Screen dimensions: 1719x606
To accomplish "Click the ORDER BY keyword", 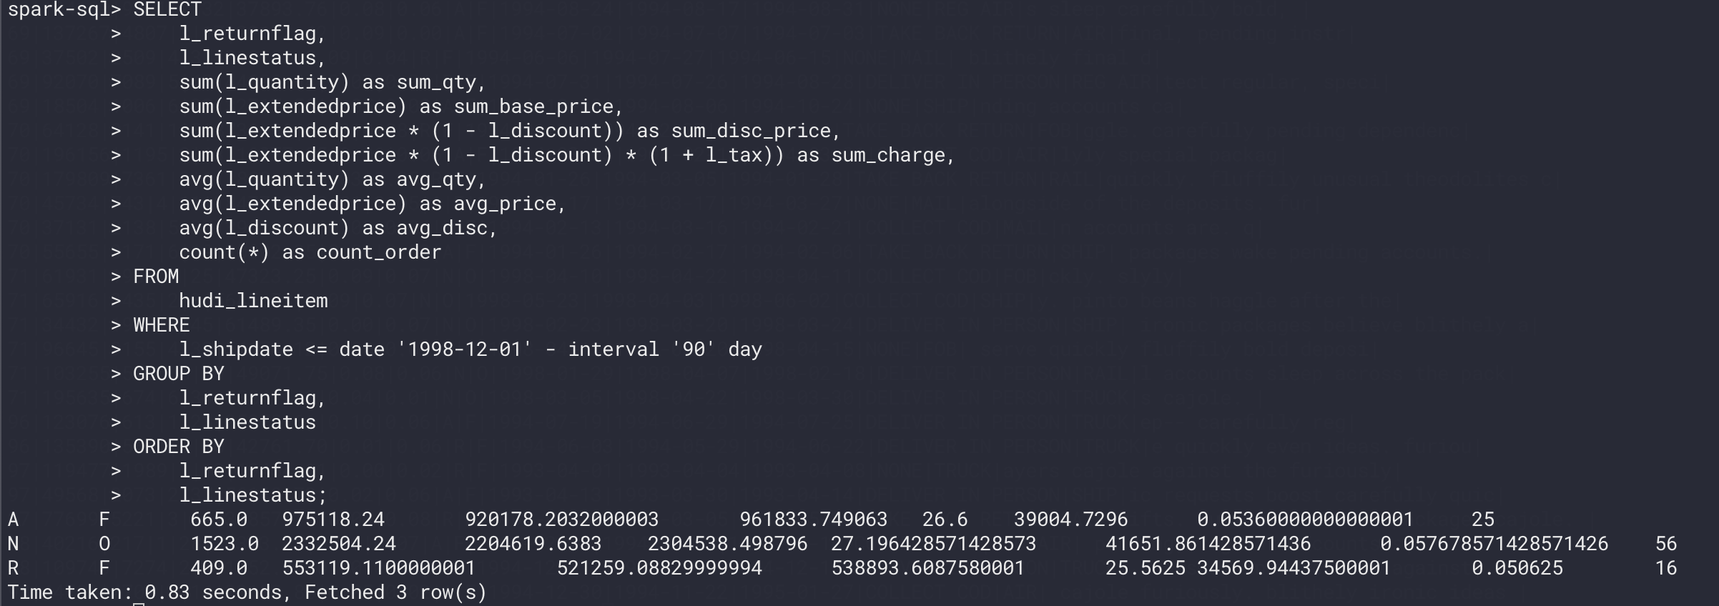I will pyautogui.click(x=179, y=447).
